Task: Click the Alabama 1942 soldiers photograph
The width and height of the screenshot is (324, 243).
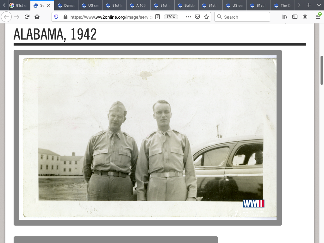Action: (x=148, y=138)
